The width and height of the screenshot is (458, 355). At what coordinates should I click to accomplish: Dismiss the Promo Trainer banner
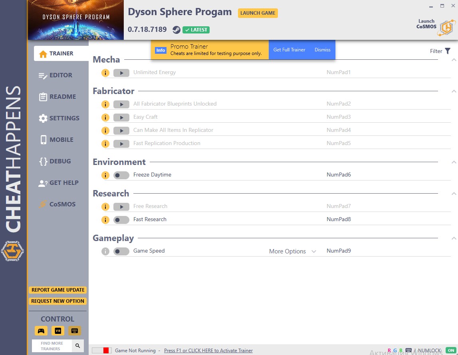323,50
